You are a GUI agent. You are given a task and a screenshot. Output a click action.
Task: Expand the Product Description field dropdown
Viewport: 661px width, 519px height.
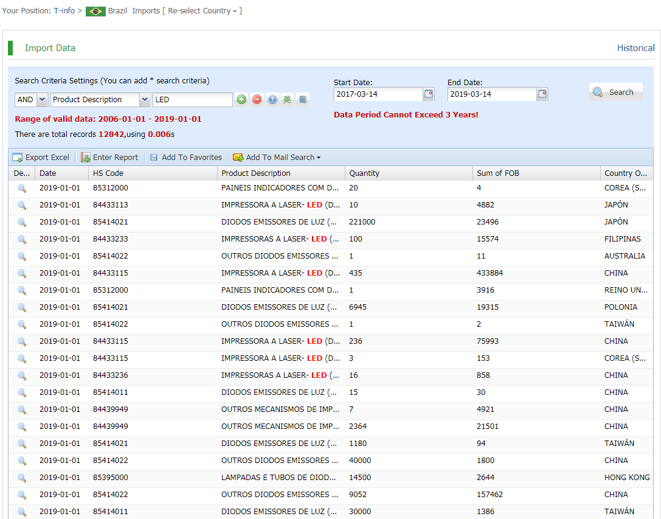pos(145,100)
